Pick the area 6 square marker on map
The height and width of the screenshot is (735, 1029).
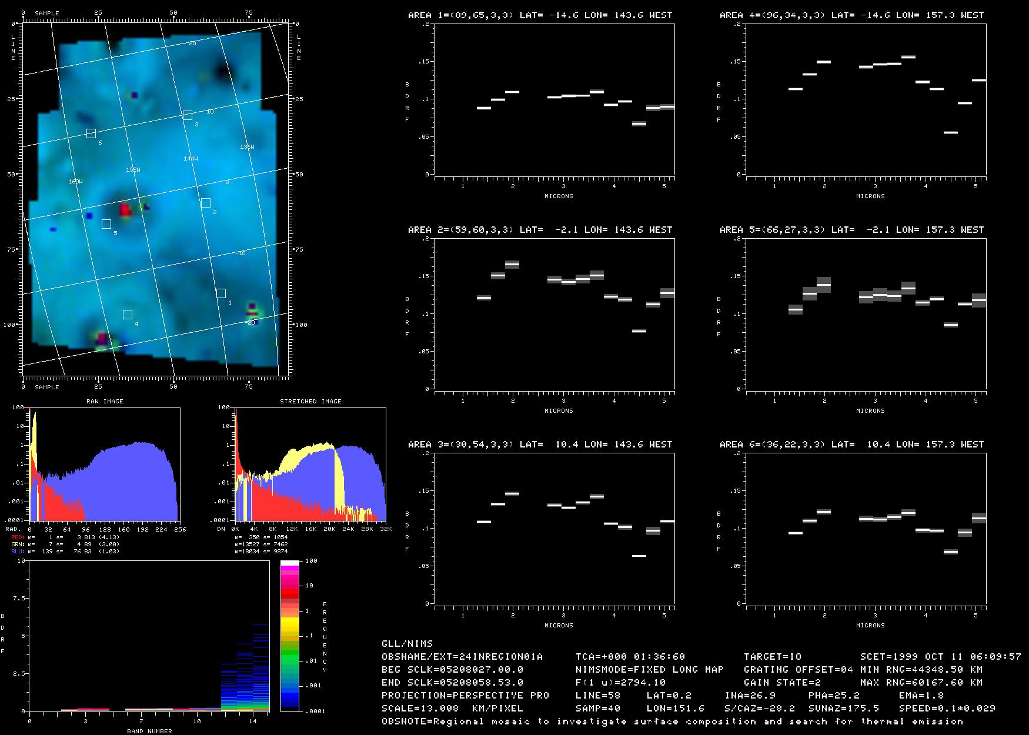click(x=91, y=133)
